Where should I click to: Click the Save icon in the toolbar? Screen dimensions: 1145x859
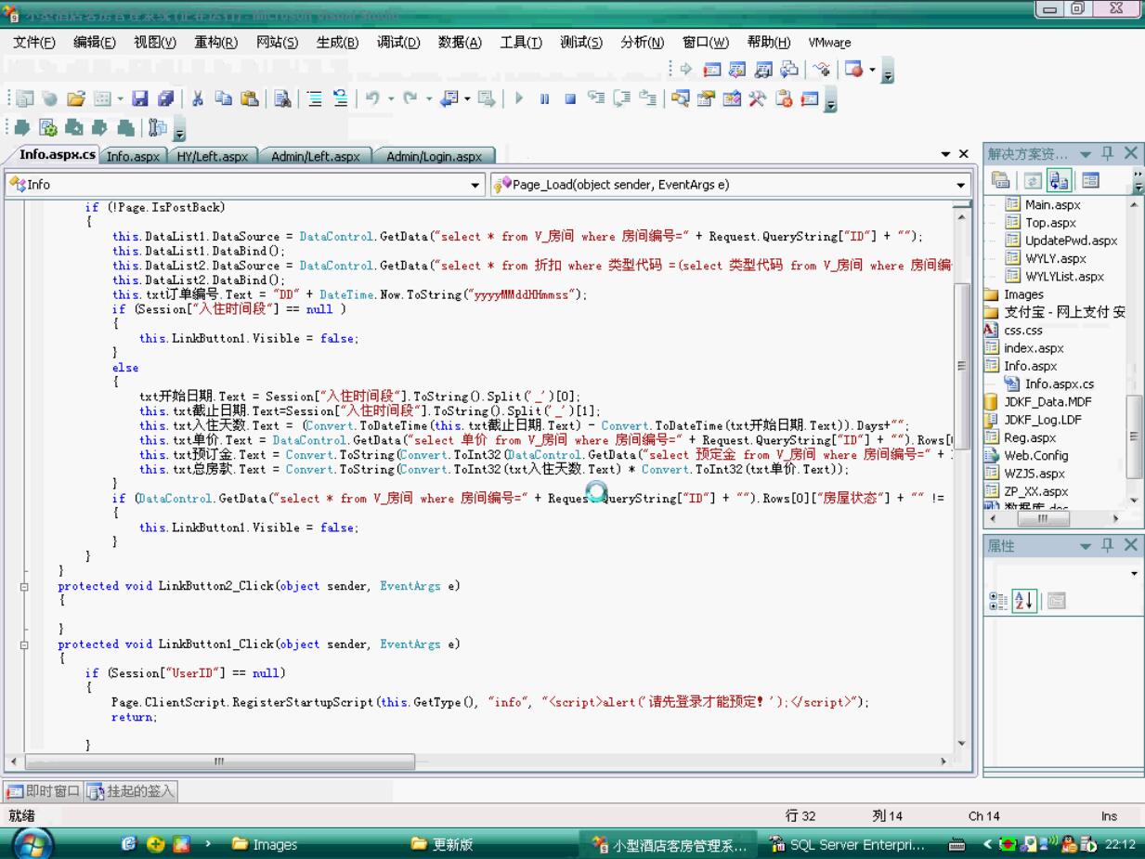(139, 98)
